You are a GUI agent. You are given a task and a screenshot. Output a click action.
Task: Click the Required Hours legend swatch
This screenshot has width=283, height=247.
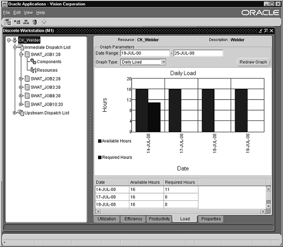(x=99, y=157)
